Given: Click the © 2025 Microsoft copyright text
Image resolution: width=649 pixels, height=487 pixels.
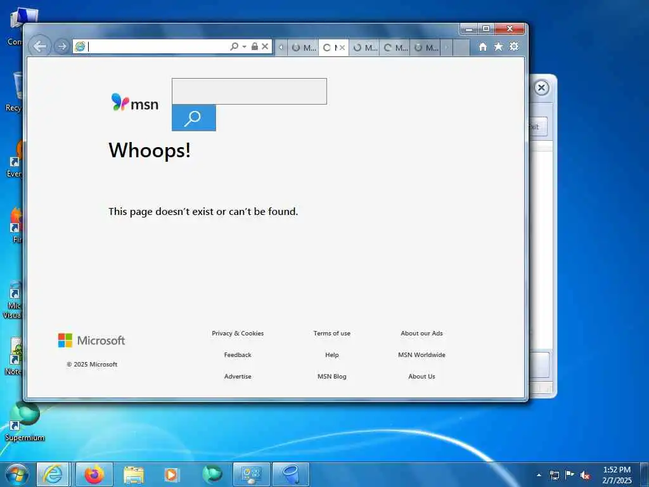Looking at the screenshot, I should [92, 365].
